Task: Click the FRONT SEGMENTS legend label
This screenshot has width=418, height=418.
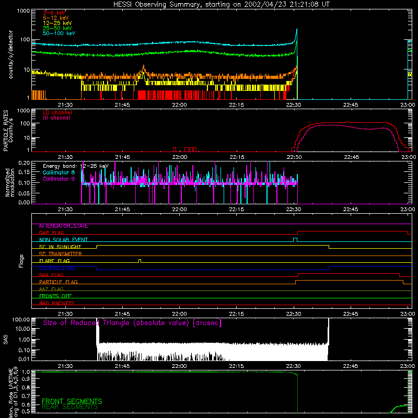Action: pos(72,401)
